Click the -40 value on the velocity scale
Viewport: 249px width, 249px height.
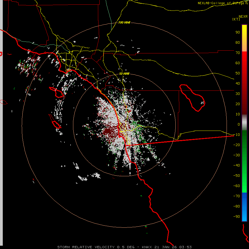pos(237,165)
